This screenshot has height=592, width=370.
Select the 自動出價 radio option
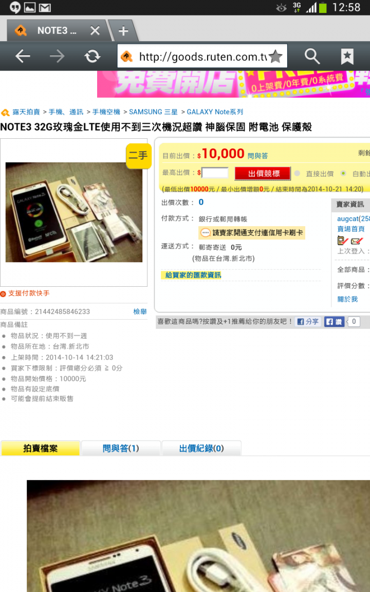[x=343, y=173]
